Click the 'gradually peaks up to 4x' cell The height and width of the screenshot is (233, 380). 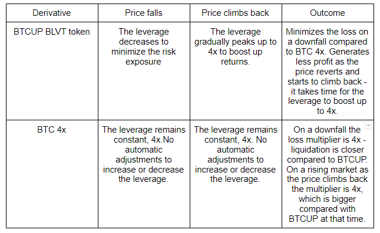pos(236,71)
